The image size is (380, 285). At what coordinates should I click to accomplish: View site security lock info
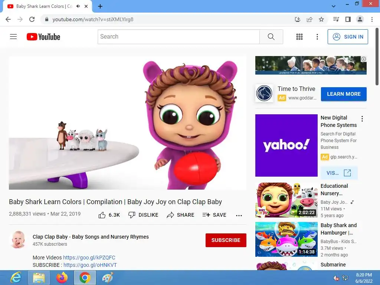tap(47, 19)
